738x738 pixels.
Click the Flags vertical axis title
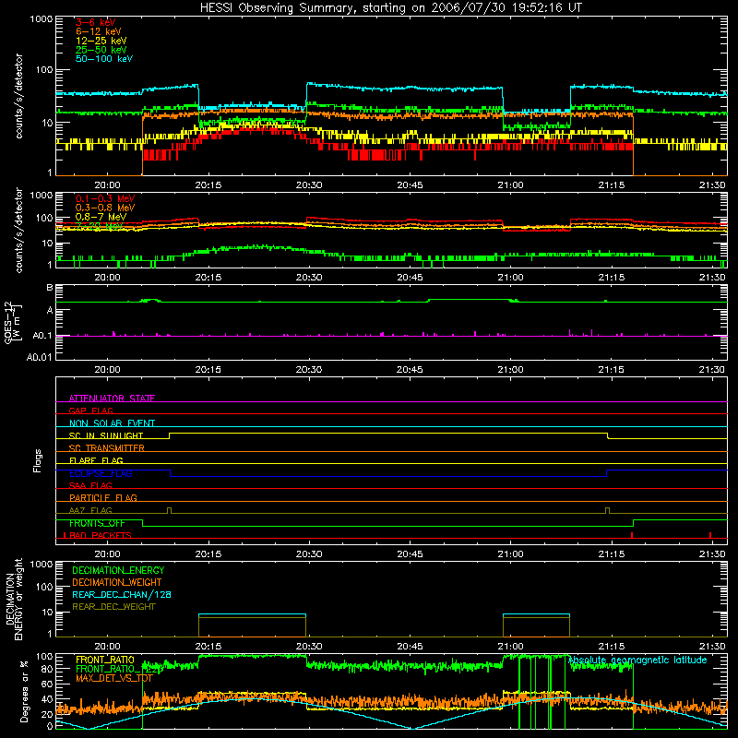(38, 460)
